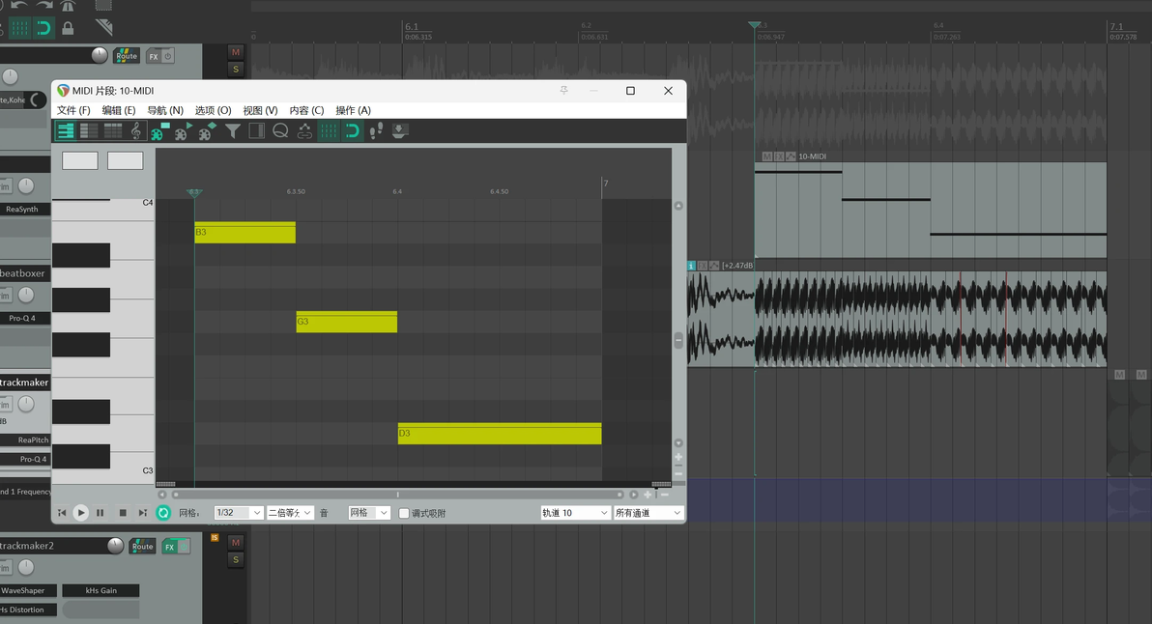Screen dimensions: 1152x624
Task: Toggle snap magnet in main toolbar
Action: 44,29
